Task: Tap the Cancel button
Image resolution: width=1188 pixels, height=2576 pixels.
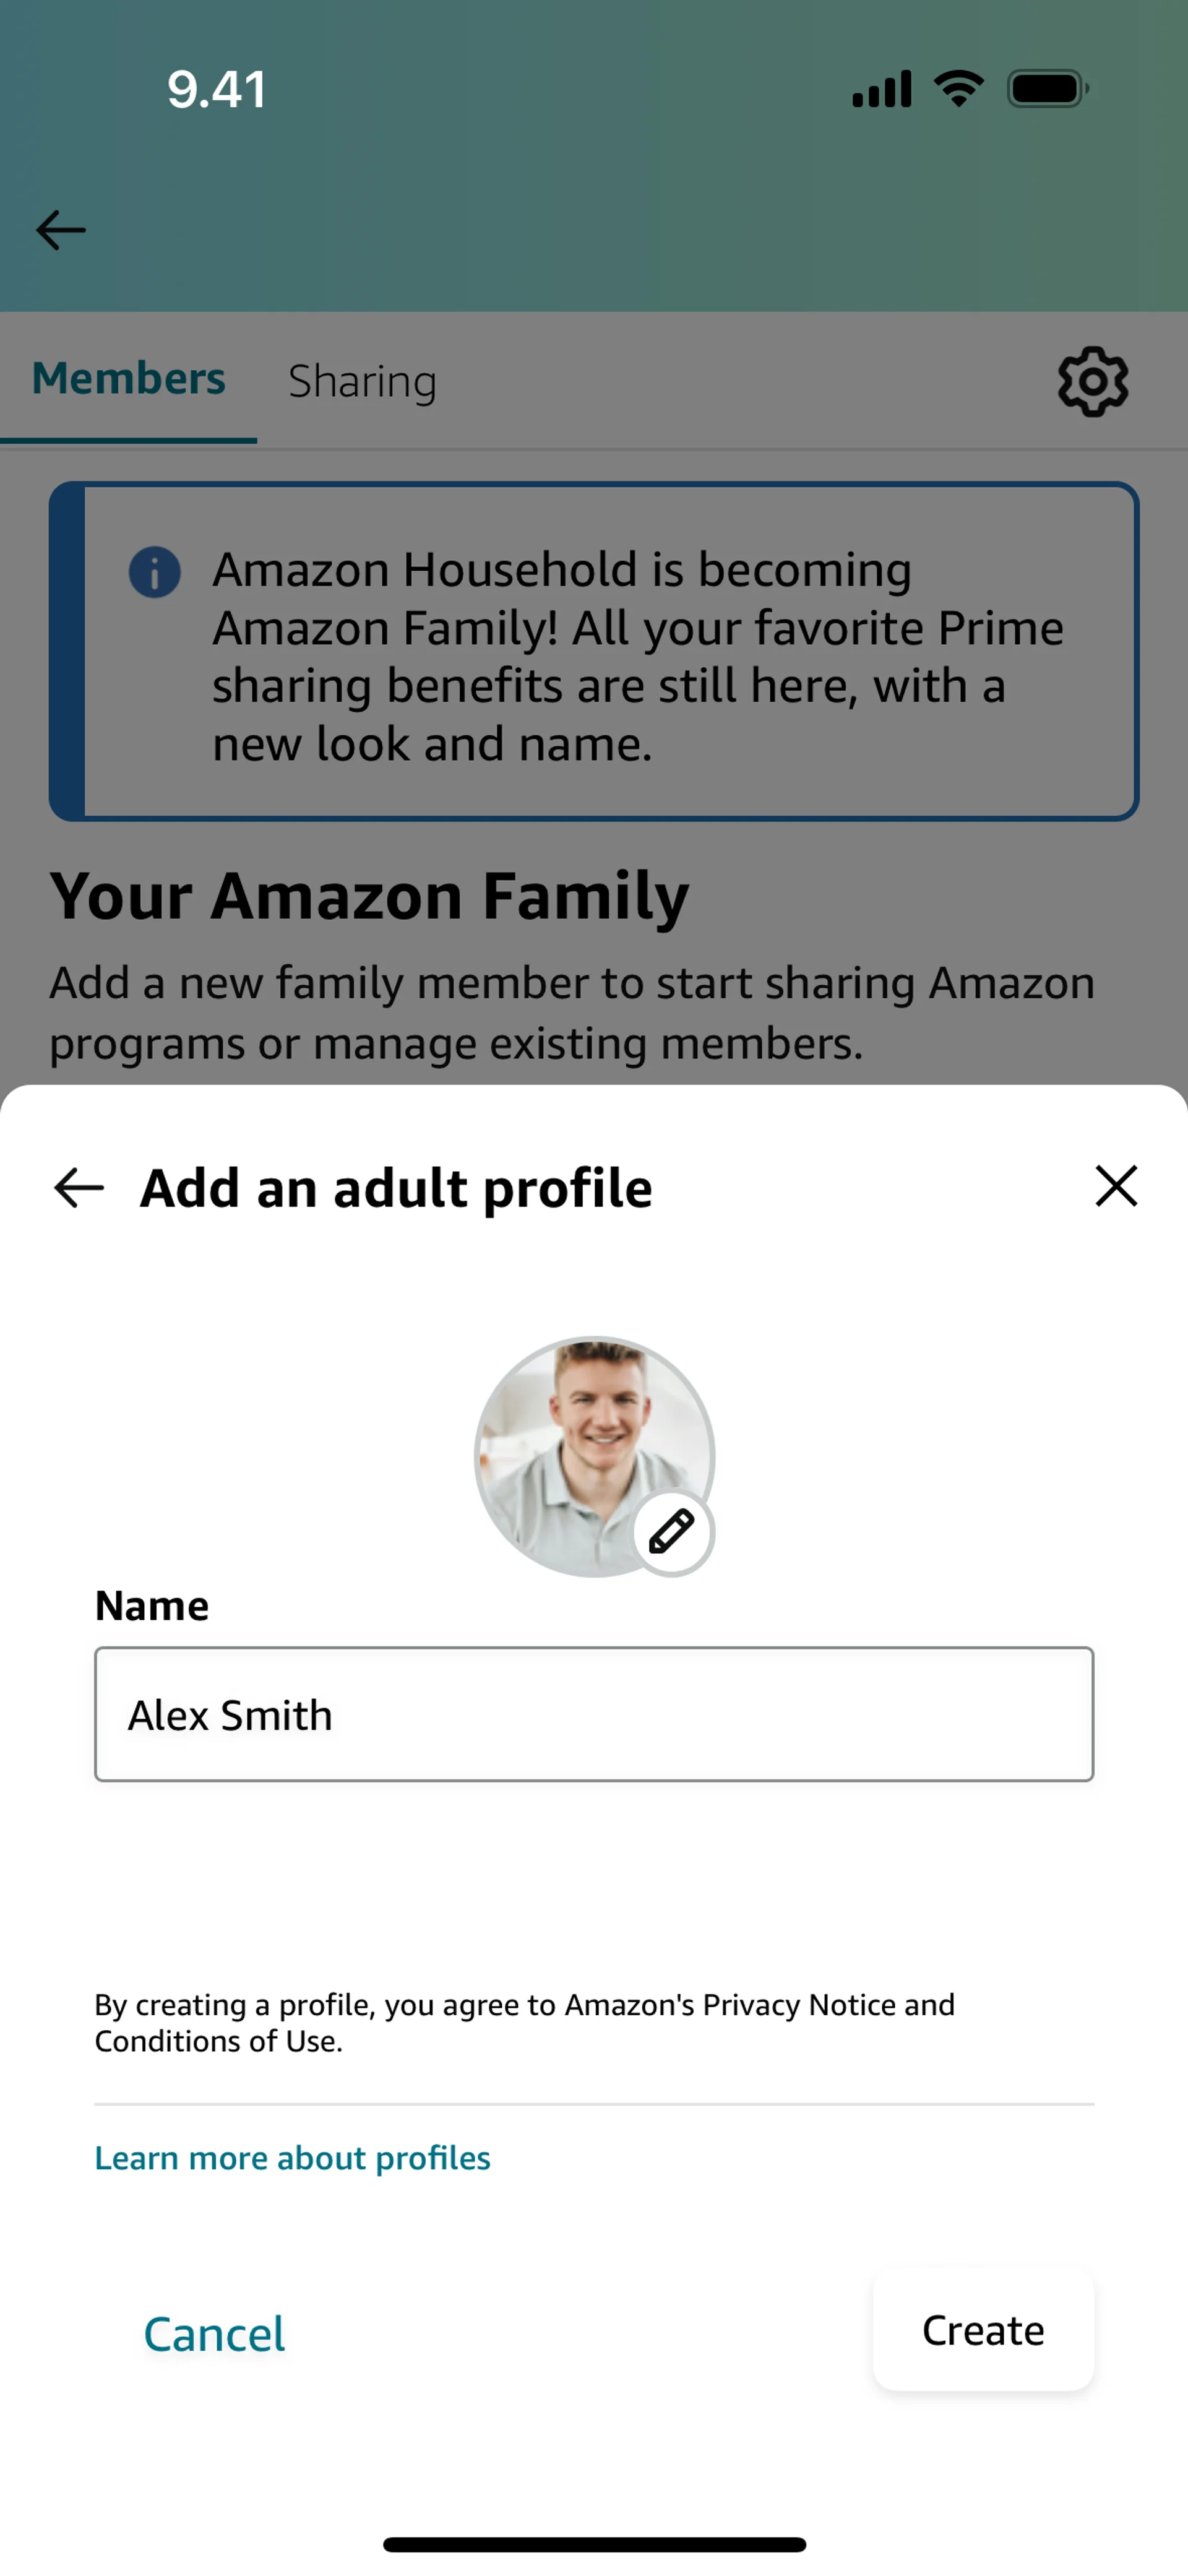Action: coord(214,2334)
